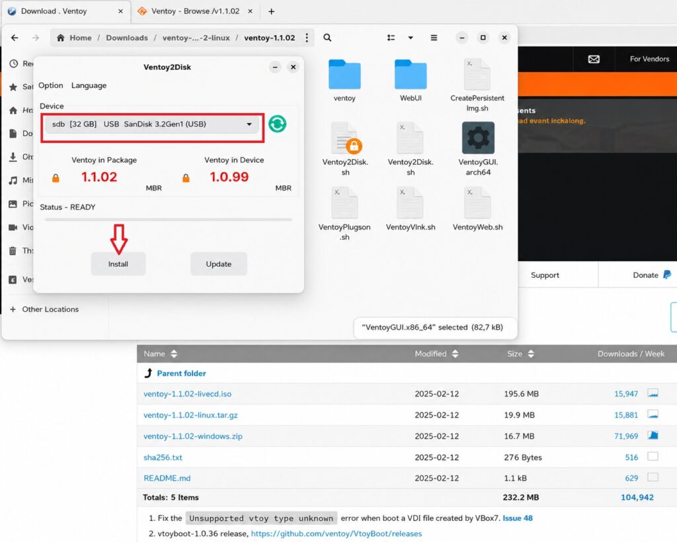Viewport: 677px width, 542px height.
Task: Expand the view options dropdown arrow
Action: click(411, 38)
